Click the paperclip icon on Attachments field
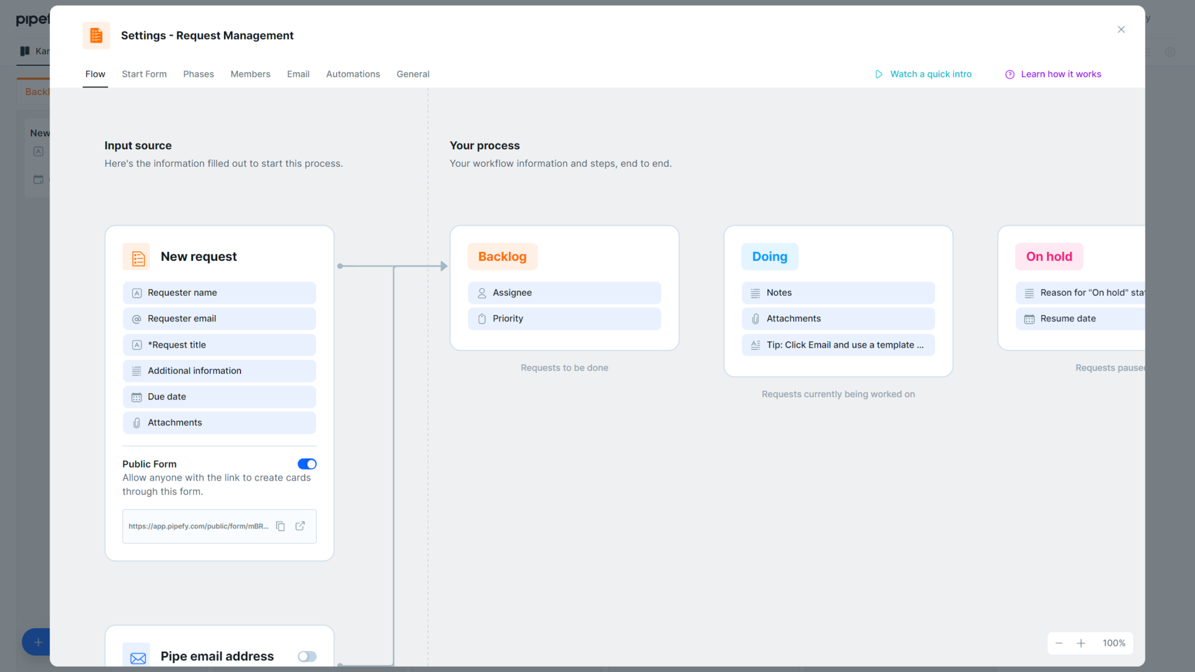 tap(137, 422)
